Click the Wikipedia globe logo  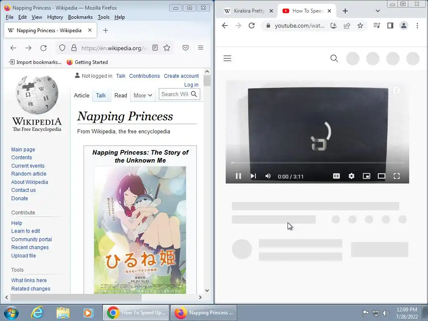point(37,94)
